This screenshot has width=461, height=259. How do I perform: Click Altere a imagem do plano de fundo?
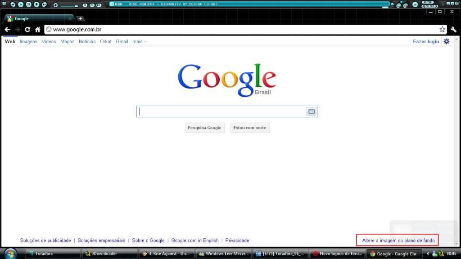(398, 240)
